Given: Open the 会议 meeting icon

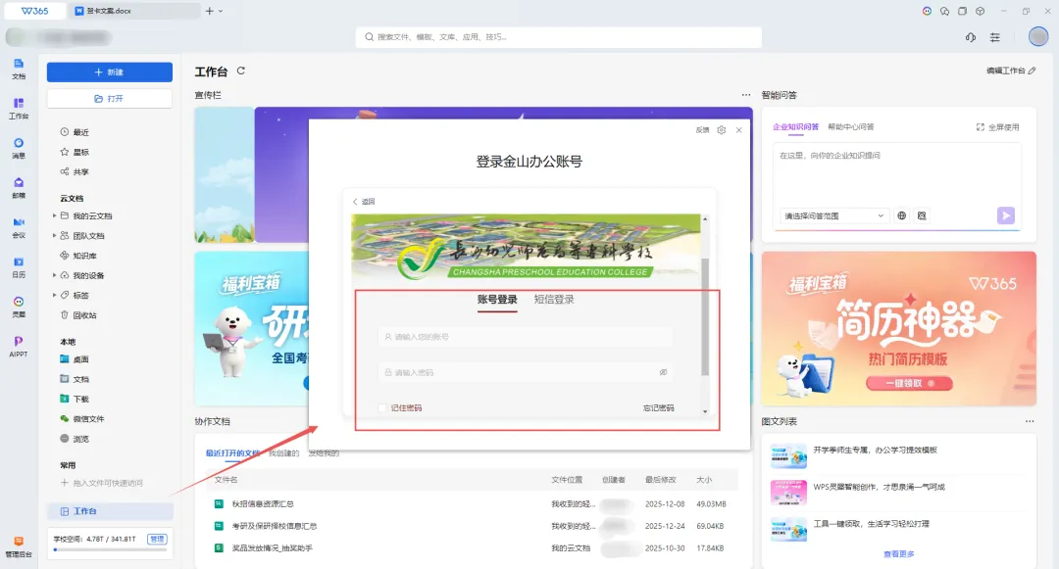Looking at the screenshot, I should point(19,227).
